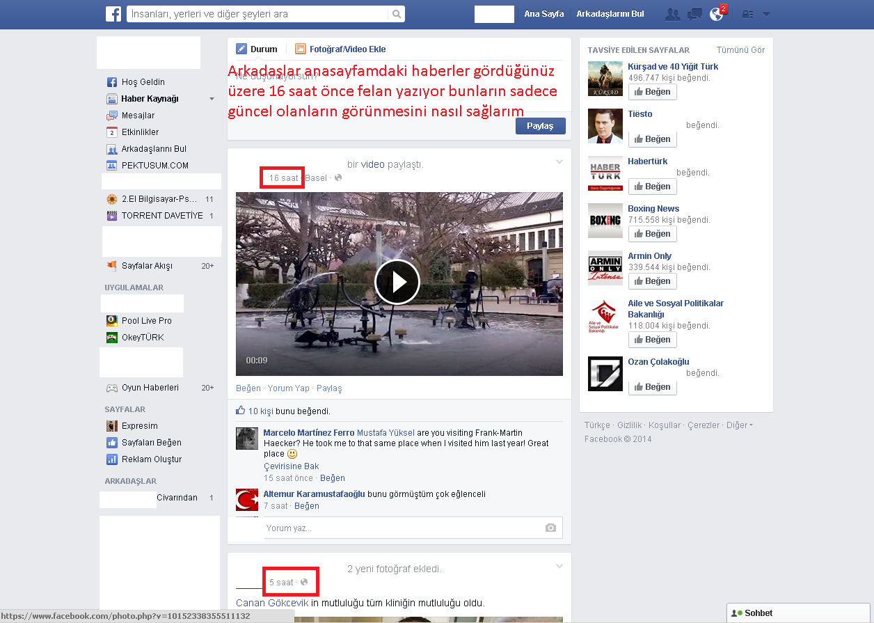874x623 pixels.
Task: Open privacy shortcuts lock icon
Action: pyautogui.click(x=748, y=14)
